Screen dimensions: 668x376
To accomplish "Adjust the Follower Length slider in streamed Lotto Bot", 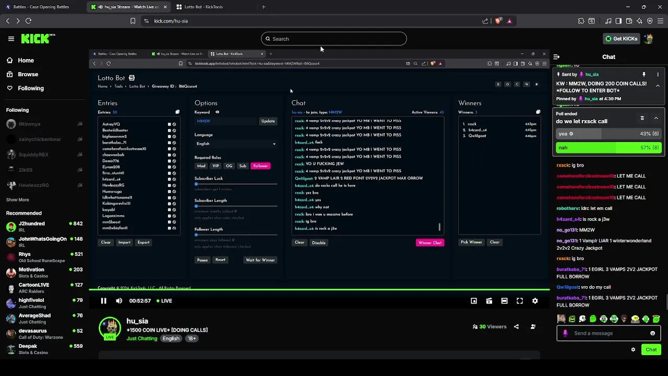I will pos(236,235).
